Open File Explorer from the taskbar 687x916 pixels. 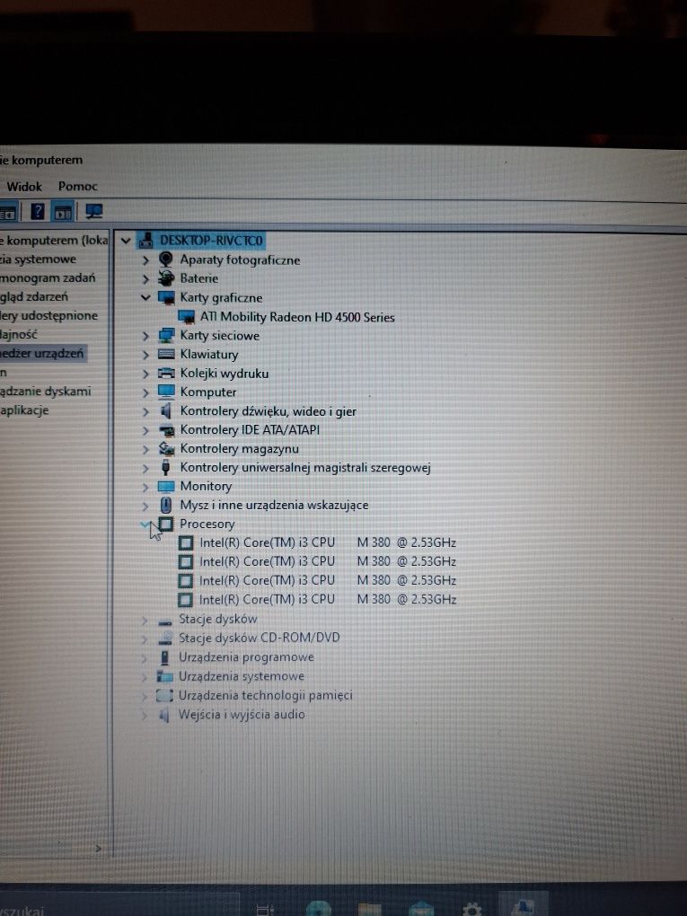pos(369,909)
